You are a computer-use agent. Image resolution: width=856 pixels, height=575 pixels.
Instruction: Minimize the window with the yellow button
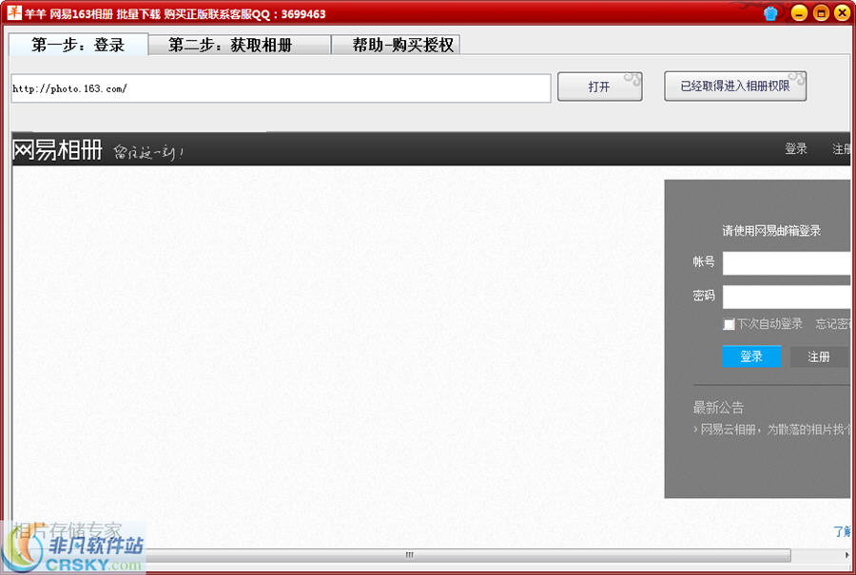click(799, 13)
